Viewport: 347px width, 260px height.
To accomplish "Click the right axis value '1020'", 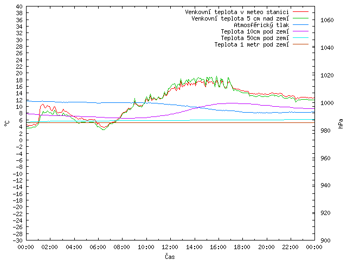I will click(x=327, y=75).
